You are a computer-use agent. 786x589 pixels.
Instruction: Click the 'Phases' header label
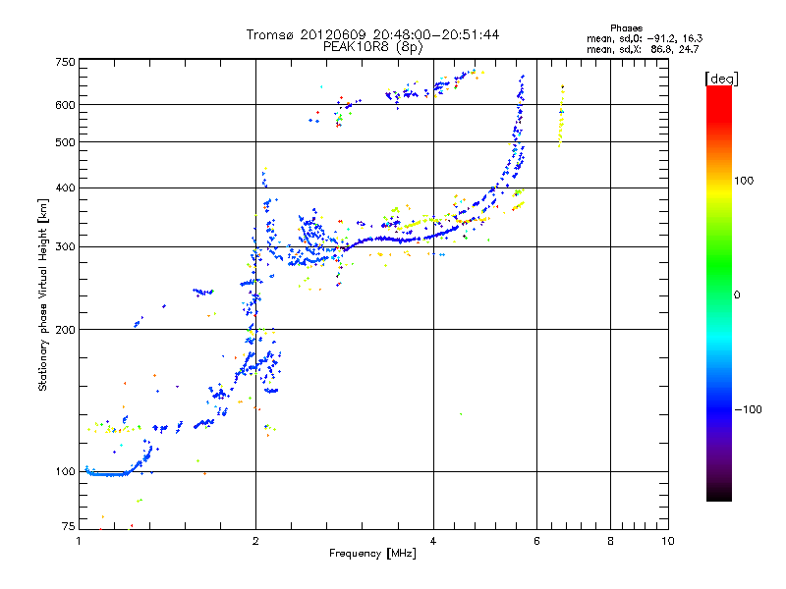point(626,28)
